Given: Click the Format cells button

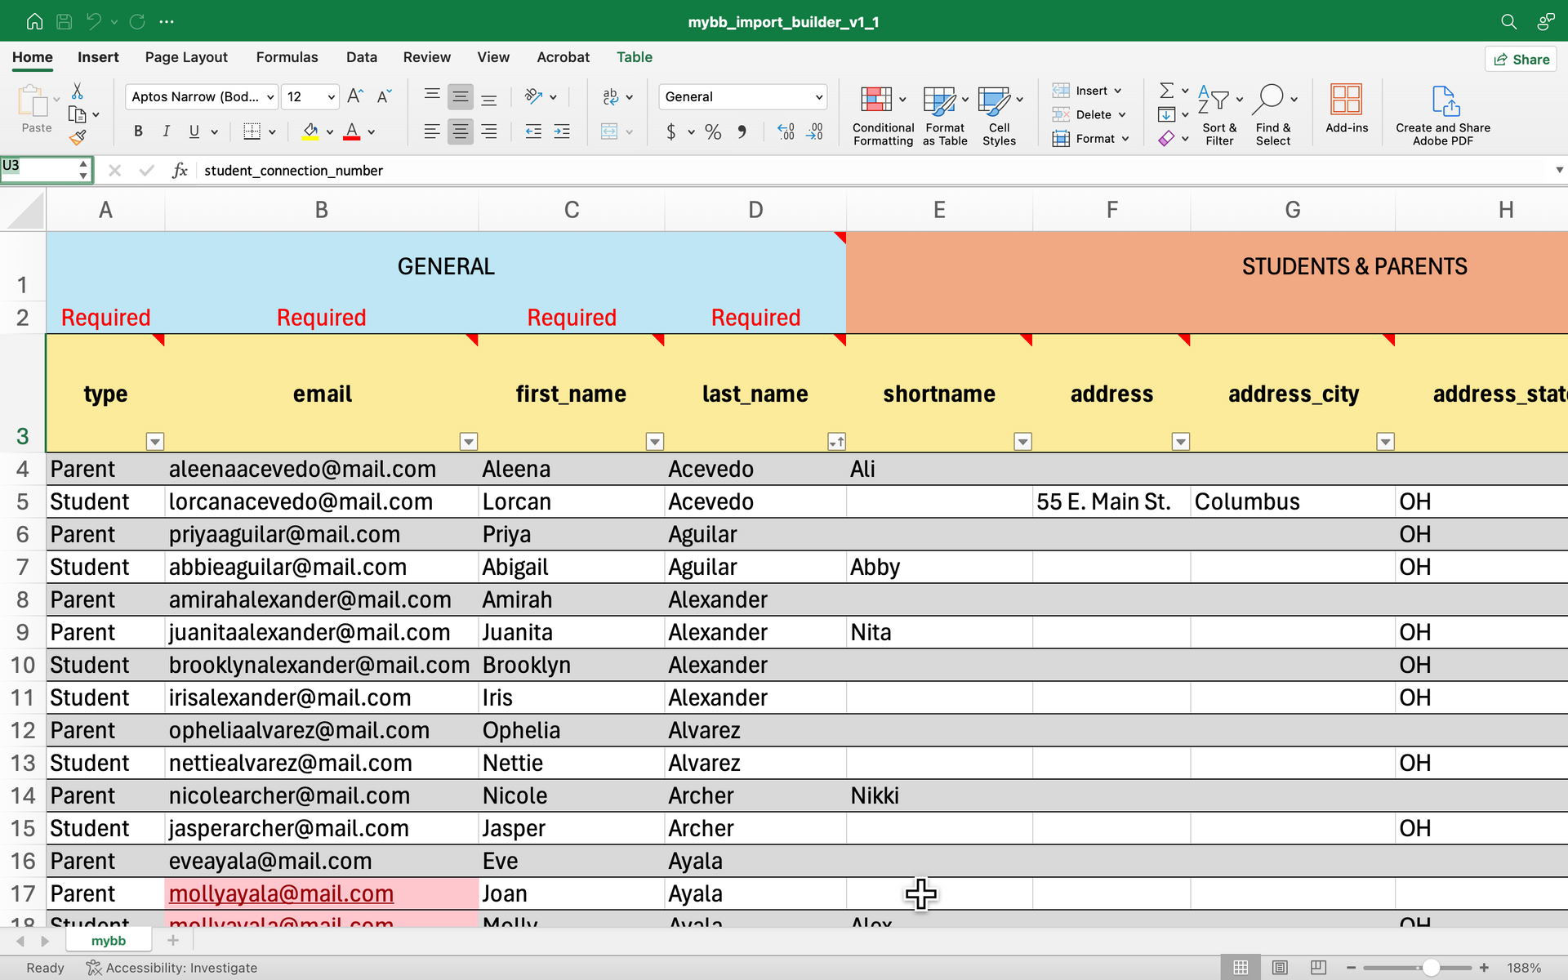Looking at the screenshot, I should coord(1091,139).
